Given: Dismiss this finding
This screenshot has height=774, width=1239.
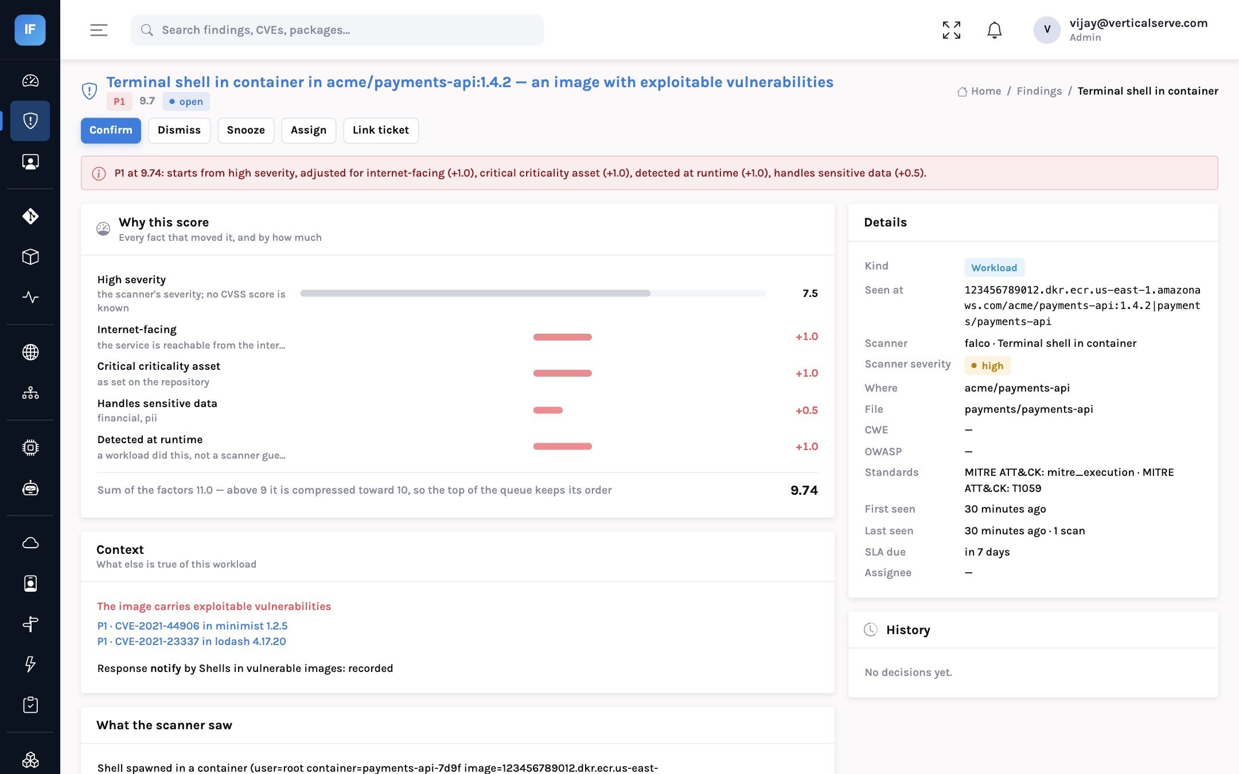Looking at the screenshot, I should pyautogui.click(x=179, y=130).
